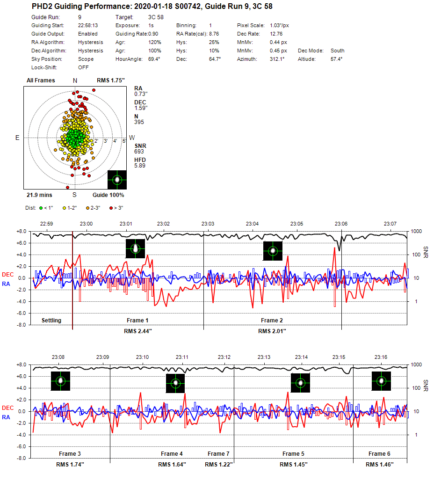Click the 'Frame 3' segment label
The width and height of the screenshot is (448, 481).
[70, 454]
